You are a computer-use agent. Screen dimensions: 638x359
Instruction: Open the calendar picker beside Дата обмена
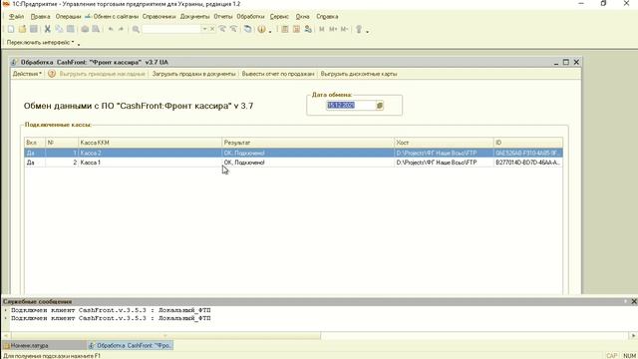coord(380,106)
